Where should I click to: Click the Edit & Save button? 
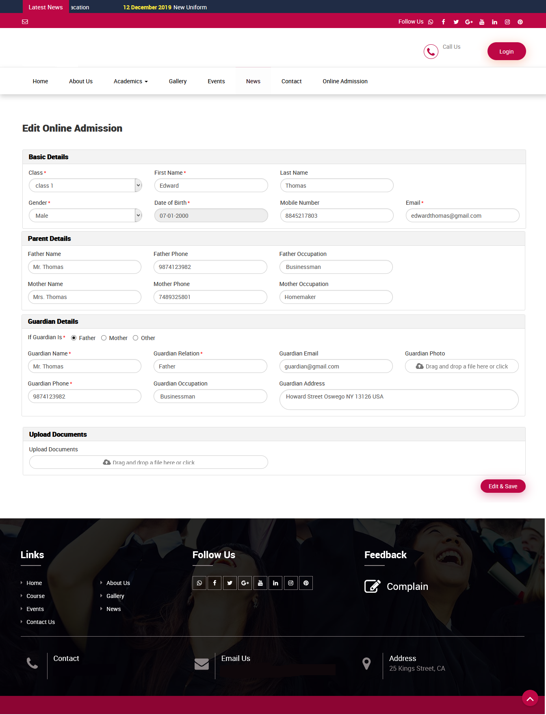click(503, 486)
